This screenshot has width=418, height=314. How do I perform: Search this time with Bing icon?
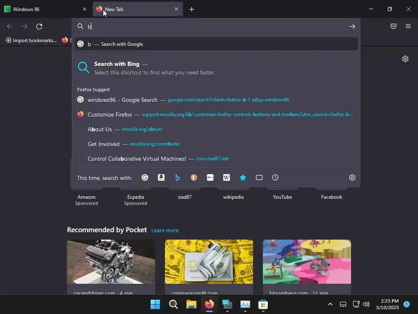click(x=178, y=177)
